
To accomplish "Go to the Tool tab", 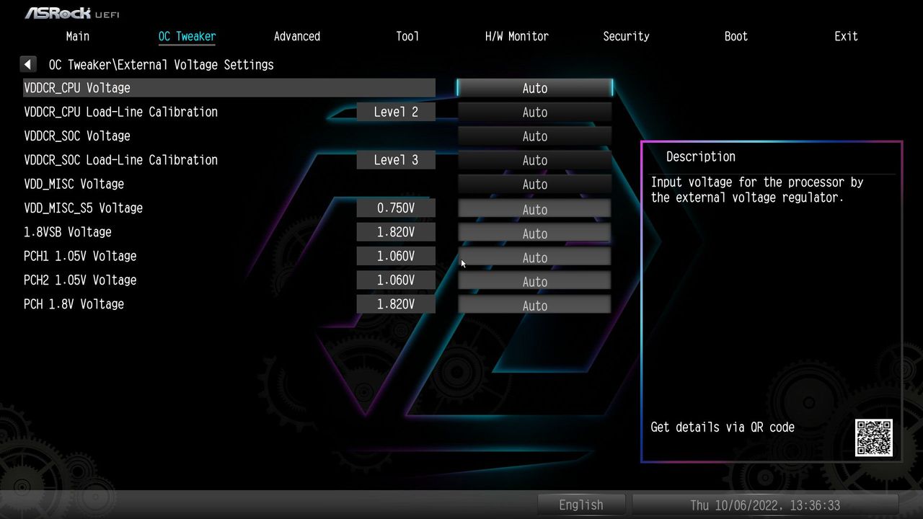I will (x=407, y=36).
